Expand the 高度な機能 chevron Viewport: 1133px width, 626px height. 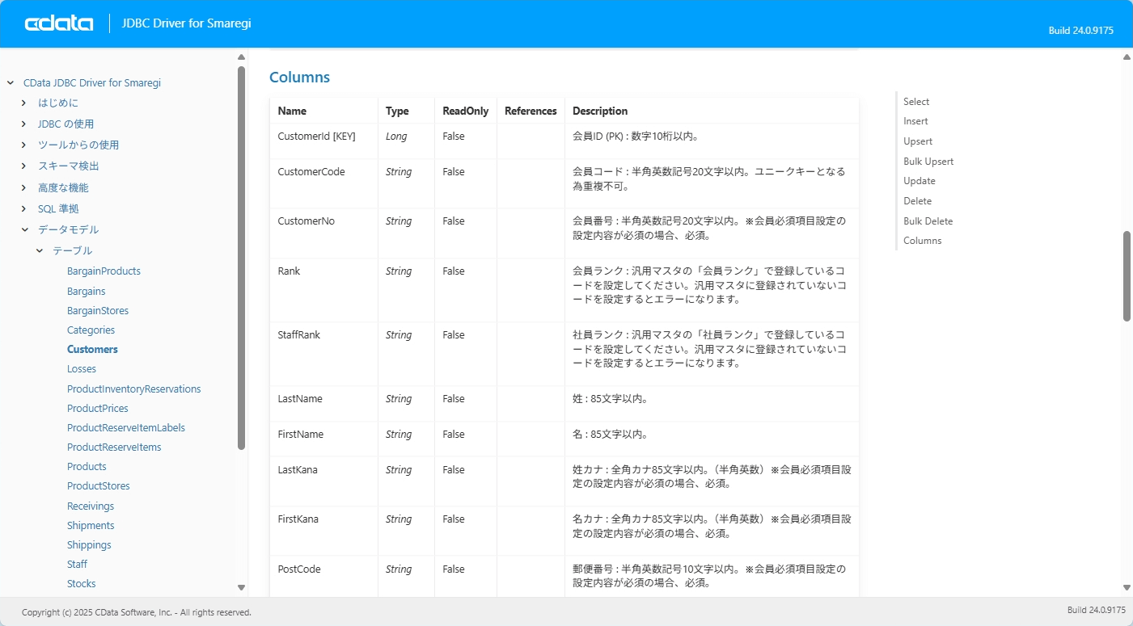click(24, 187)
